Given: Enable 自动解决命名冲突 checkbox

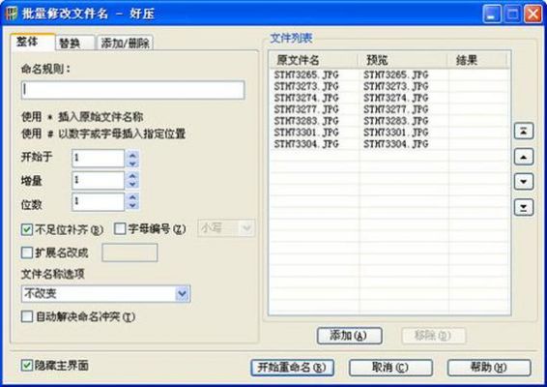Looking at the screenshot, I should point(27,316).
